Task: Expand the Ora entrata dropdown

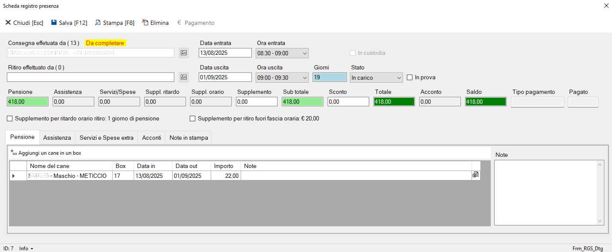Action: point(305,53)
